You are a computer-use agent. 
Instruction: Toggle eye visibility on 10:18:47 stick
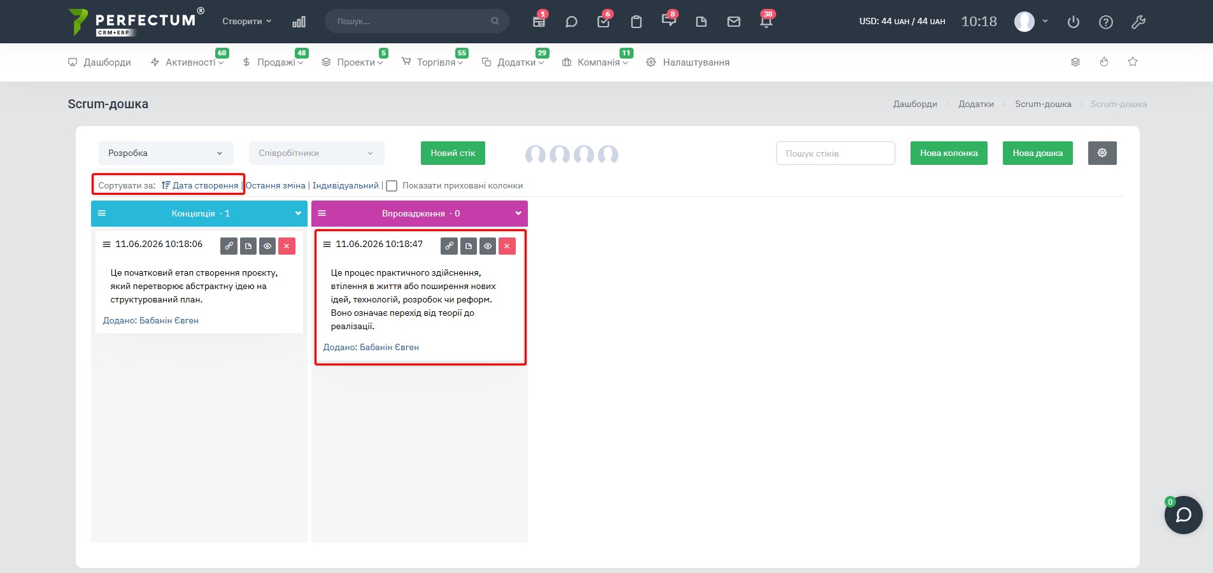coord(488,246)
